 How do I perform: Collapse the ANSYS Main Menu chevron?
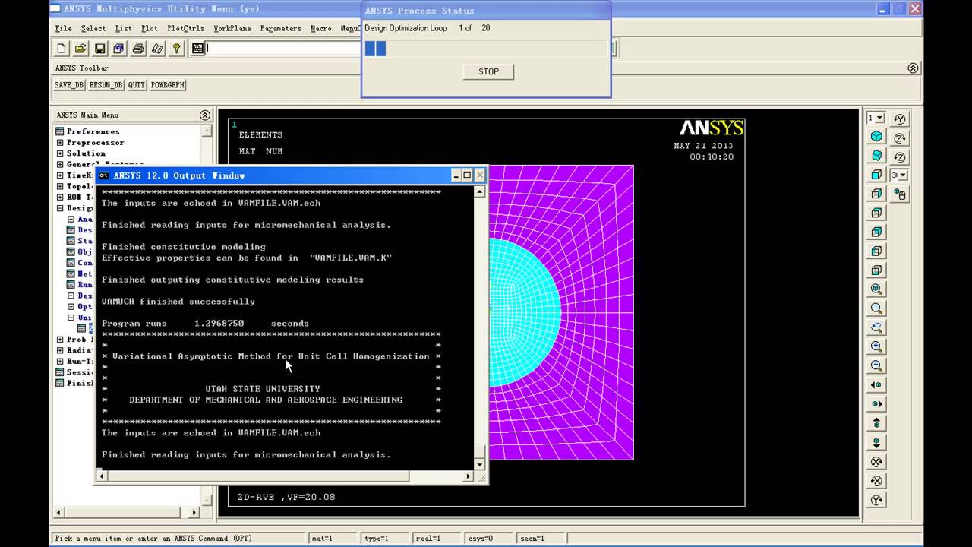point(204,115)
